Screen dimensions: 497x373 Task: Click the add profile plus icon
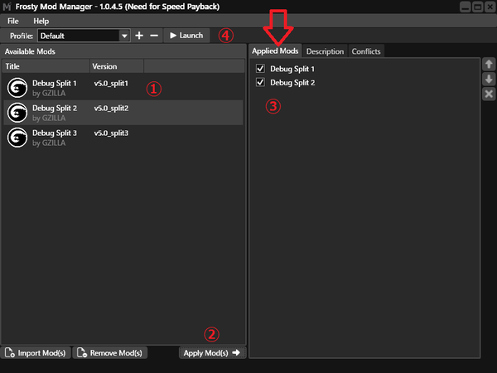139,36
